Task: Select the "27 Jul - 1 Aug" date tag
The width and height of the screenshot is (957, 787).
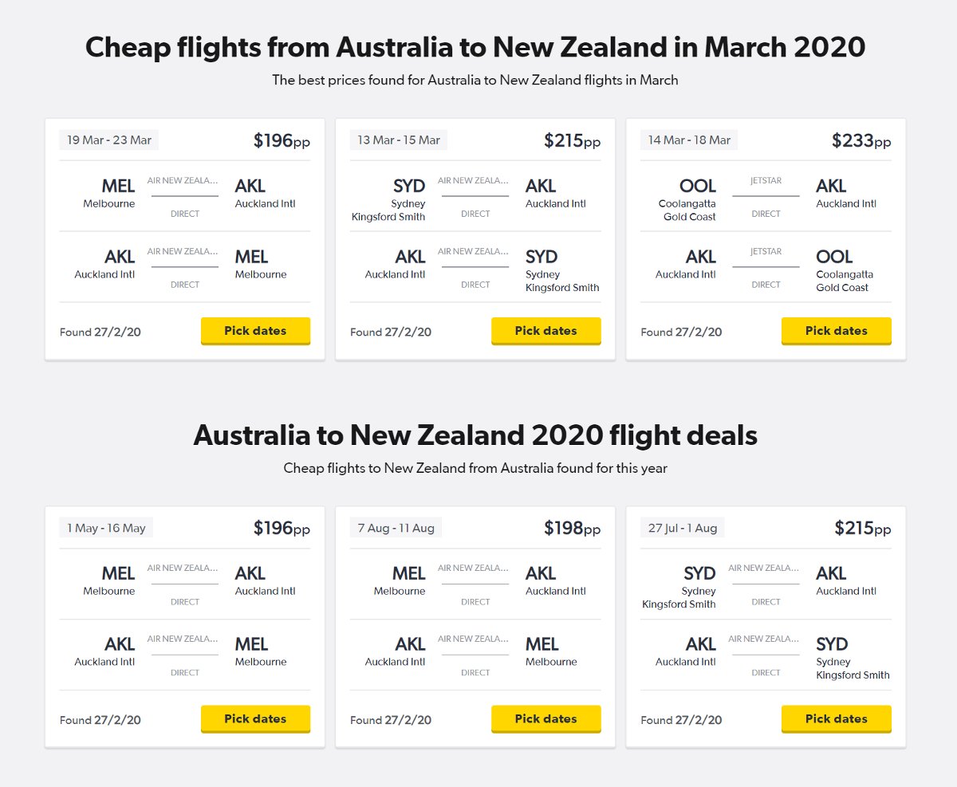Action: (683, 528)
